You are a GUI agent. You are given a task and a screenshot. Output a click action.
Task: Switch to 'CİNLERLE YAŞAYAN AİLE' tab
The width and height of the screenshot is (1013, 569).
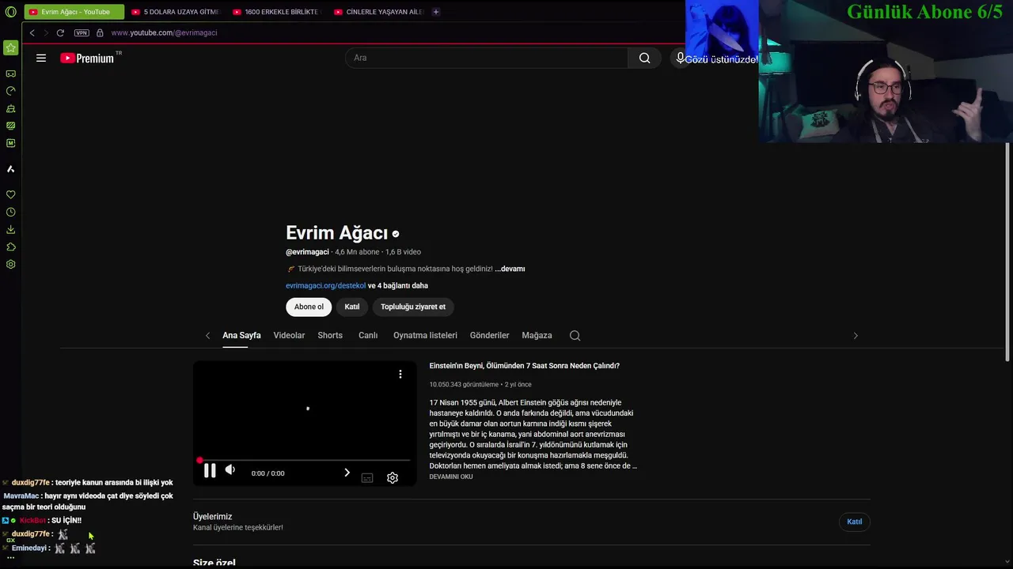pos(378,12)
